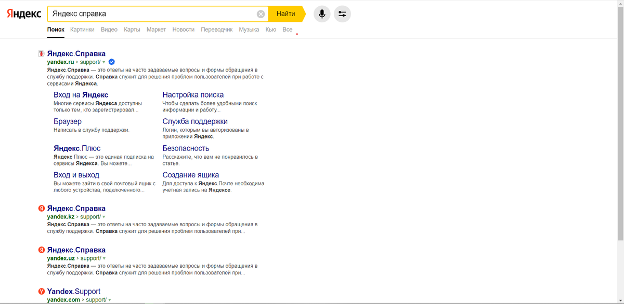The height and width of the screenshot is (304, 624).
Task: Click the favicon of the Yandex.Support result
Action: coord(42,292)
